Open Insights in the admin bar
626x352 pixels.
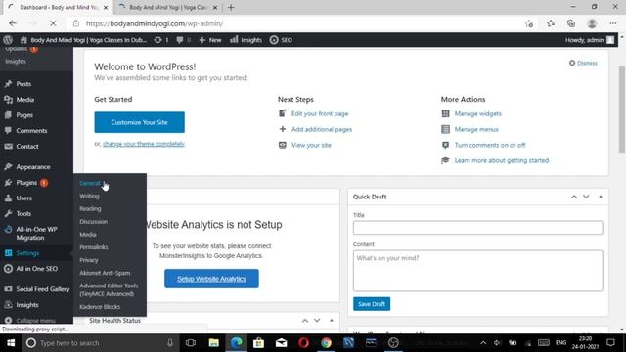coord(246,40)
